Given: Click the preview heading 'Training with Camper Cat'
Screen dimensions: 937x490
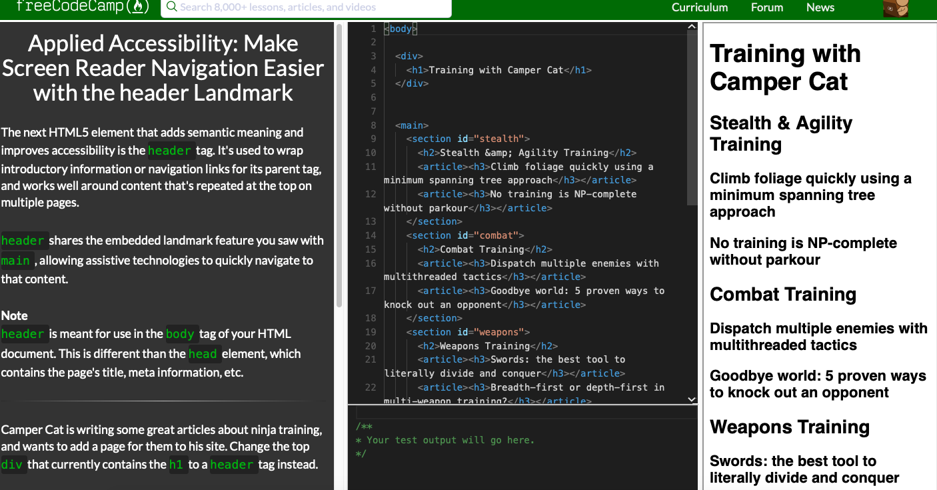Looking at the screenshot, I should coord(785,67).
